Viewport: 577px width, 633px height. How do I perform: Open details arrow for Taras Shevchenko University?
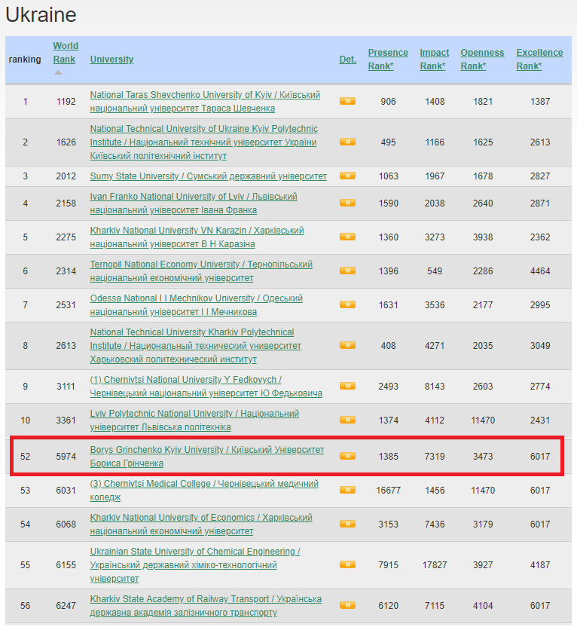347,101
